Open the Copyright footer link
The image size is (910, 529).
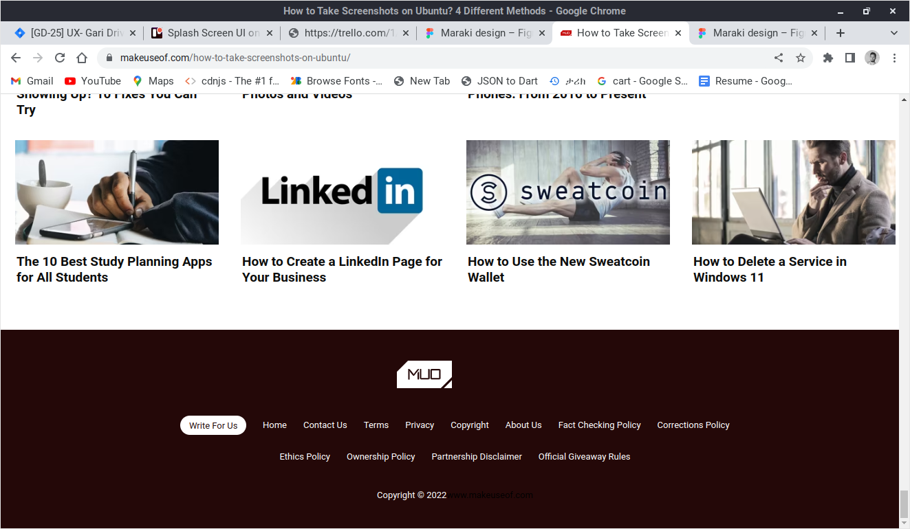470,425
